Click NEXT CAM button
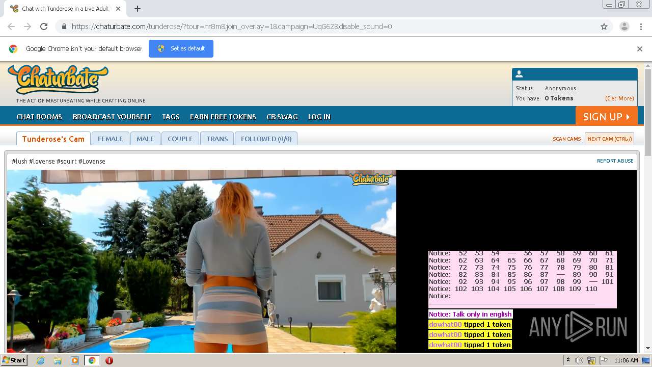 click(x=610, y=139)
